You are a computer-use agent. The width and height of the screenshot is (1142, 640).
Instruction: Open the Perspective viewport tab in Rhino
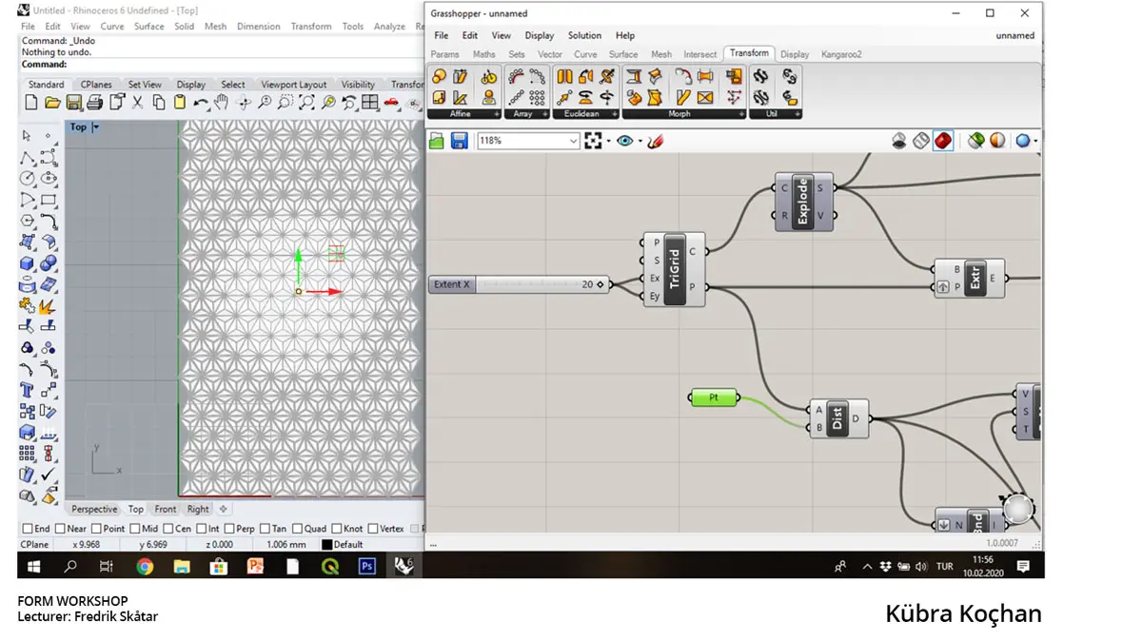tap(94, 509)
